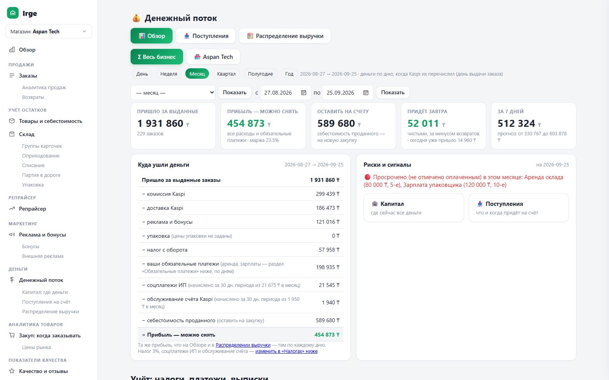
Task: Click the Репрайсер trend arrow icon
Action: click(12, 209)
